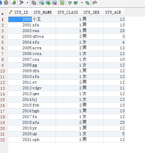Click the filter funnel icon

[x=22, y=3]
